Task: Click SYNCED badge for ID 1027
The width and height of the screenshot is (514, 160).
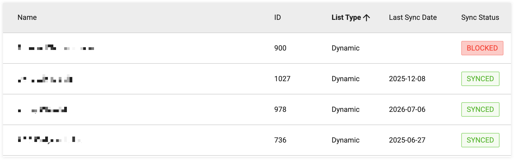Action: coord(480,79)
